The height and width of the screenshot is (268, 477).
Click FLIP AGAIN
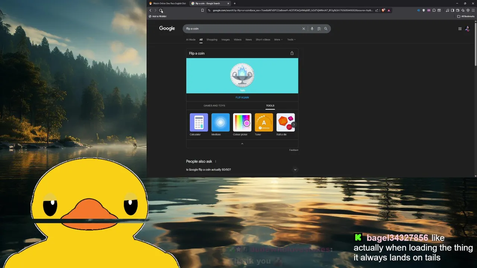(242, 98)
